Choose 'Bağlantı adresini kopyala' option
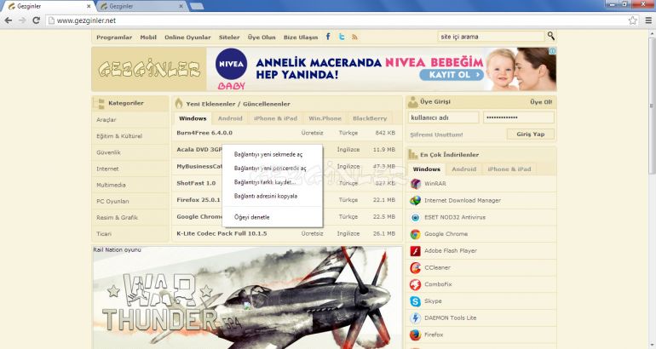 pyautogui.click(x=273, y=196)
